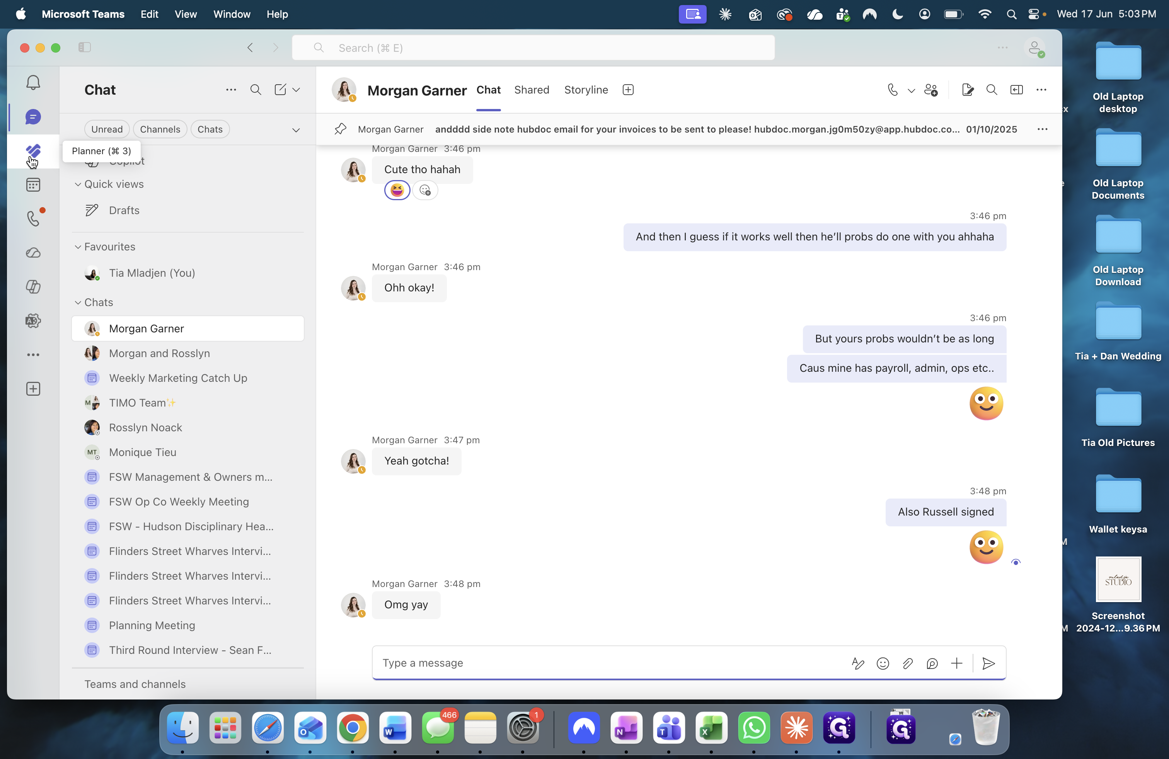This screenshot has height=759, width=1169.
Task: Open the emoji picker in the compose box
Action: click(883, 663)
